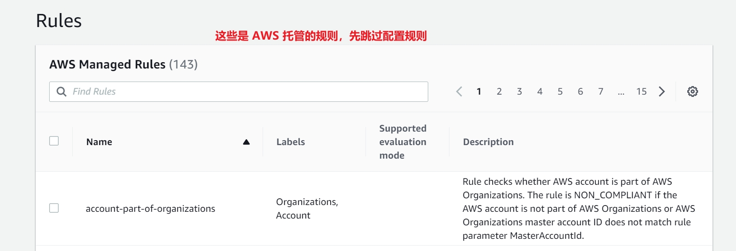The width and height of the screenshot is (736, 251).
Task: Open the account-part-of-organizations rule name
Action: pyautogui.click(x=150, y=209)
